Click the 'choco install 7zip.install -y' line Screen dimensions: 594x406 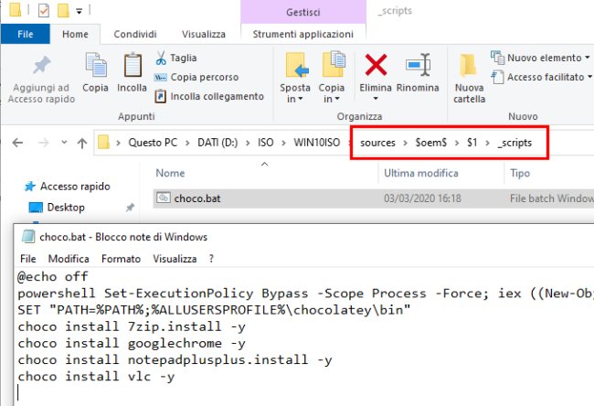coord(132,326)
